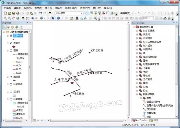The height and width of the screenshot is (128, 180).
Task: Open the 视图(V) menu
Action: point(28,8)
